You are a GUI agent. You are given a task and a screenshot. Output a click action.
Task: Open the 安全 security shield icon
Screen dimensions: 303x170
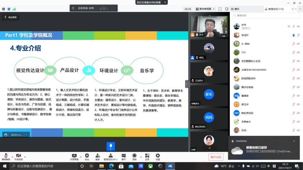point(87,156)
